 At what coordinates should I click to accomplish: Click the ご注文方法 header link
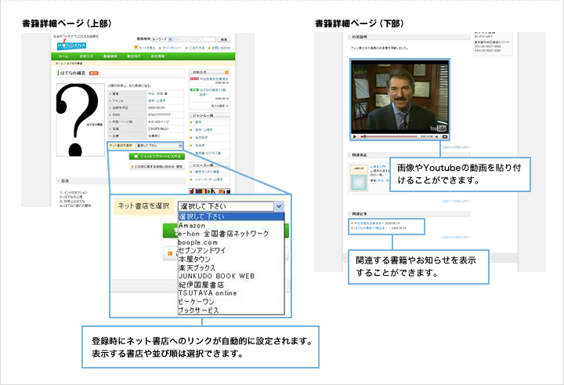click(197, 48)
